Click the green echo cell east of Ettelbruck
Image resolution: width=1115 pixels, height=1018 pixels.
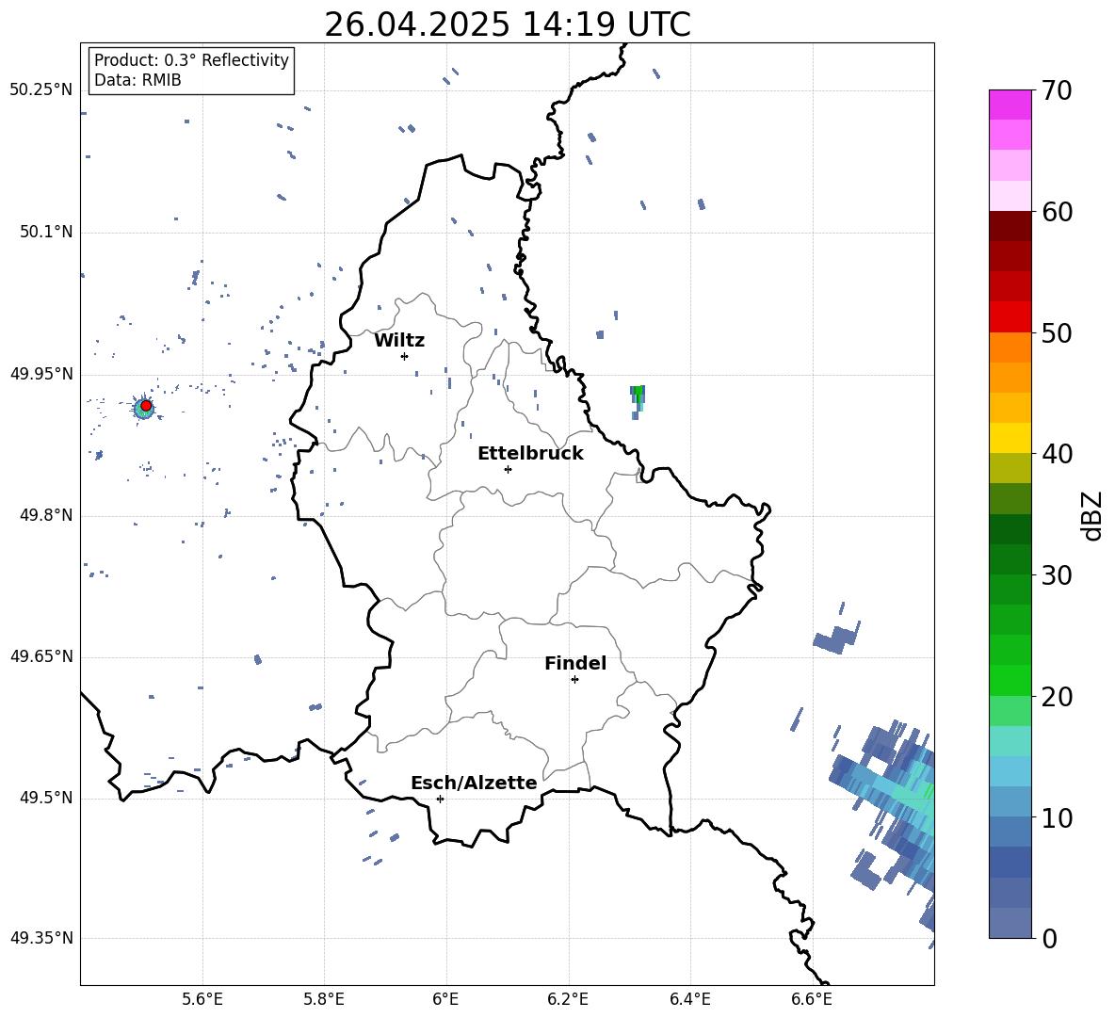click(x=638, y=402)
